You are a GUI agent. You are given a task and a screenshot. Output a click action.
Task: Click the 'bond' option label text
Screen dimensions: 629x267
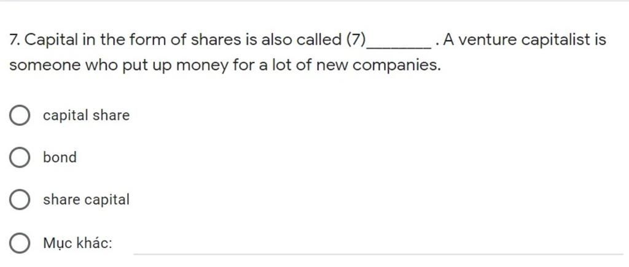(x=60, y=157)
